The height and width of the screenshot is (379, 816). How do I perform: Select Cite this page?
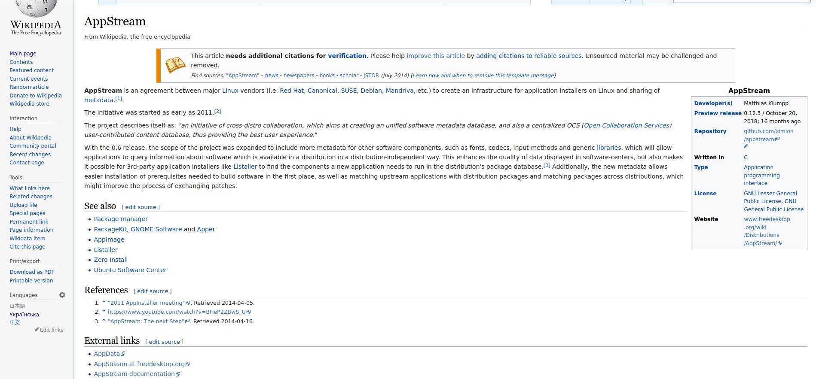pos(28,247)
